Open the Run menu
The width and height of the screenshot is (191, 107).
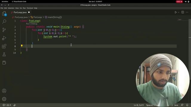pos(24,8)
